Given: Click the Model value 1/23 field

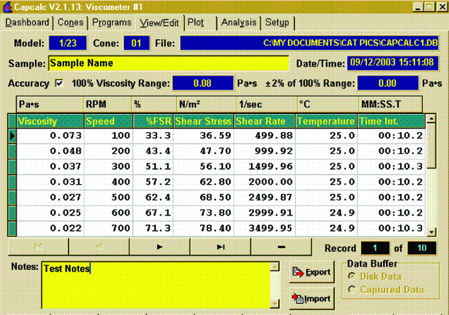Looking at the screenshot, I should coord(67,43).
